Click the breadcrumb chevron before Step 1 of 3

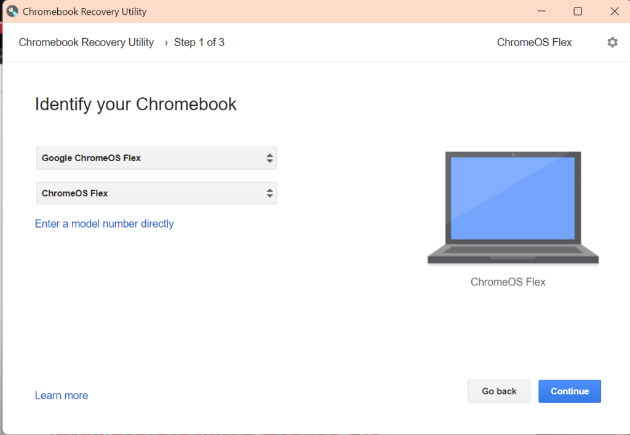tap(166, 42)
